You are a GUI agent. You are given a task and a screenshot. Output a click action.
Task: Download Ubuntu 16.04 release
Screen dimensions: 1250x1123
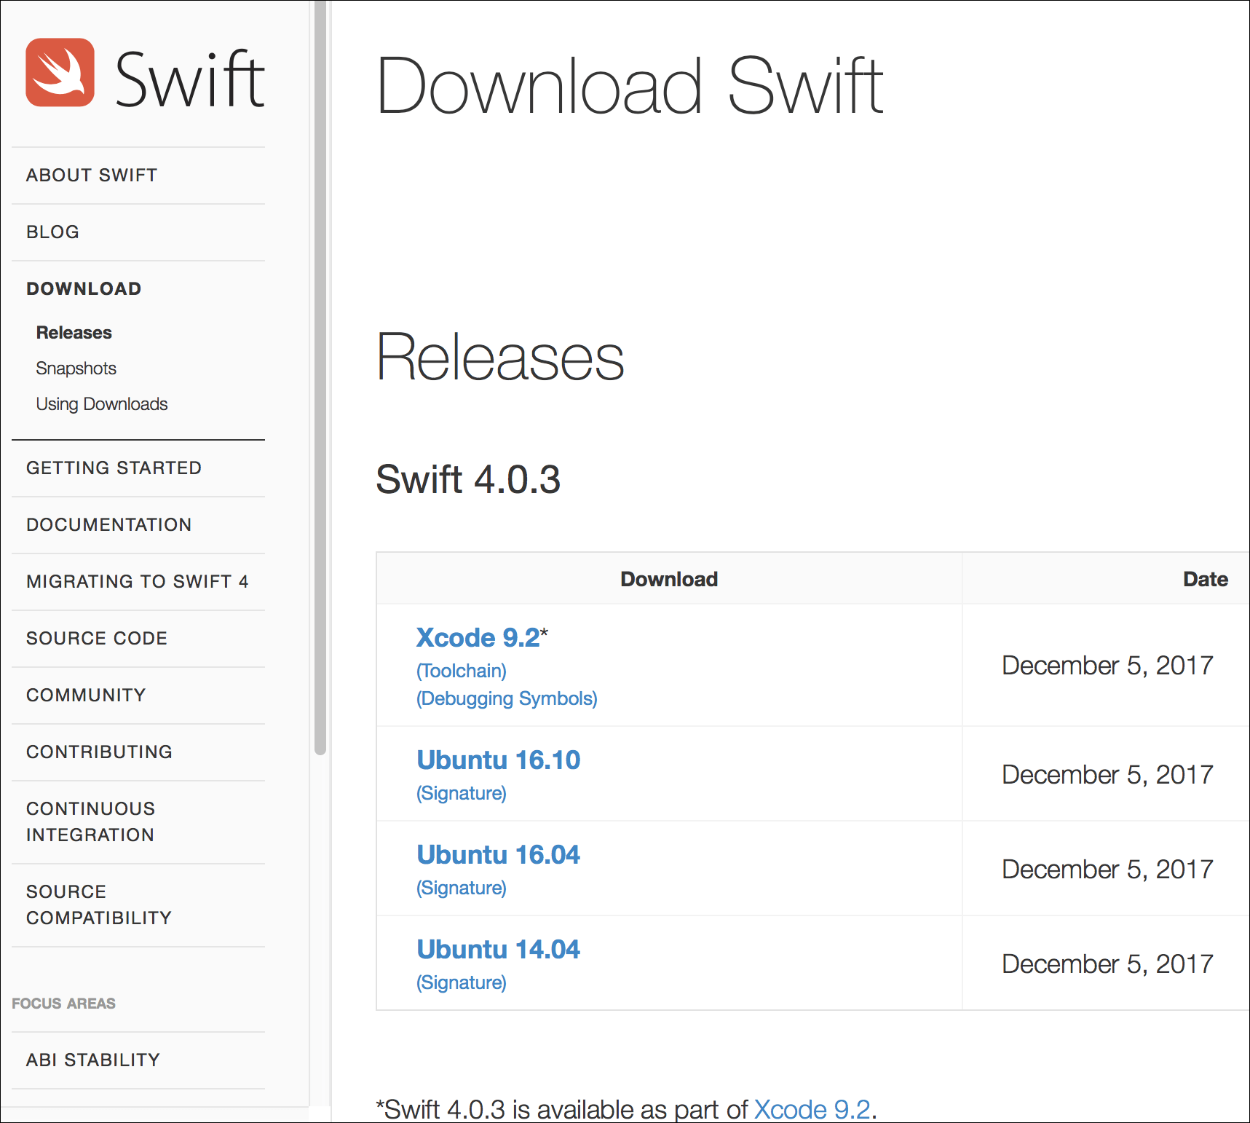(x=499, y=855)
